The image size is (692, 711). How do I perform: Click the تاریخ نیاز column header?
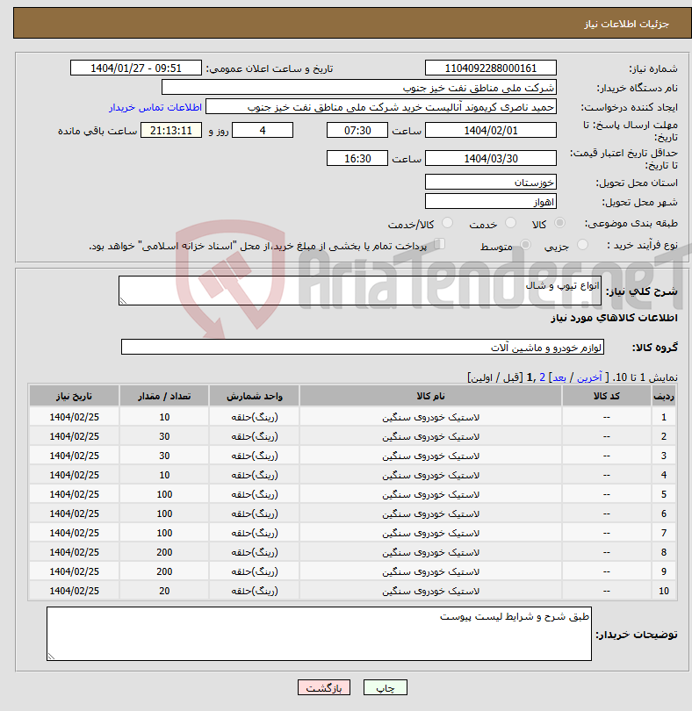(74, 396)
